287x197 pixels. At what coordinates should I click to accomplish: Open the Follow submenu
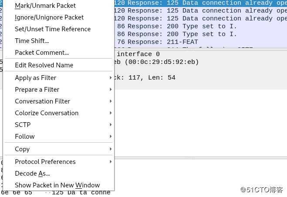[25, 137]
